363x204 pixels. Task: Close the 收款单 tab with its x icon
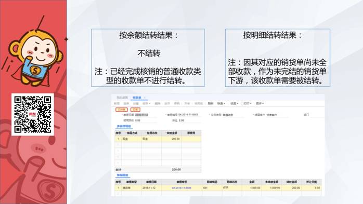[x=145, y=98]
